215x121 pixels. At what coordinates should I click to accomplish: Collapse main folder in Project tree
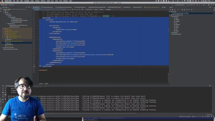pyautogui.click(x=5, y=14)
